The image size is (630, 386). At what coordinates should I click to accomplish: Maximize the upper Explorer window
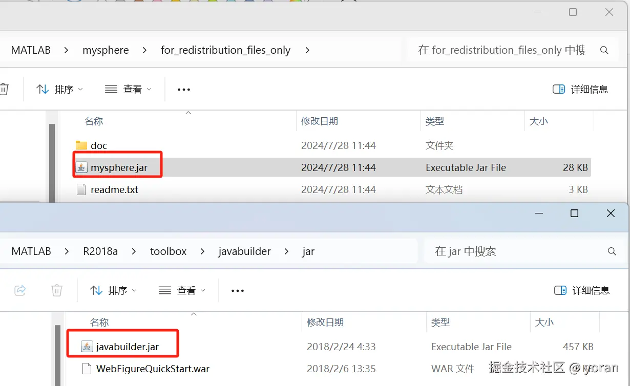click(573, 12)
